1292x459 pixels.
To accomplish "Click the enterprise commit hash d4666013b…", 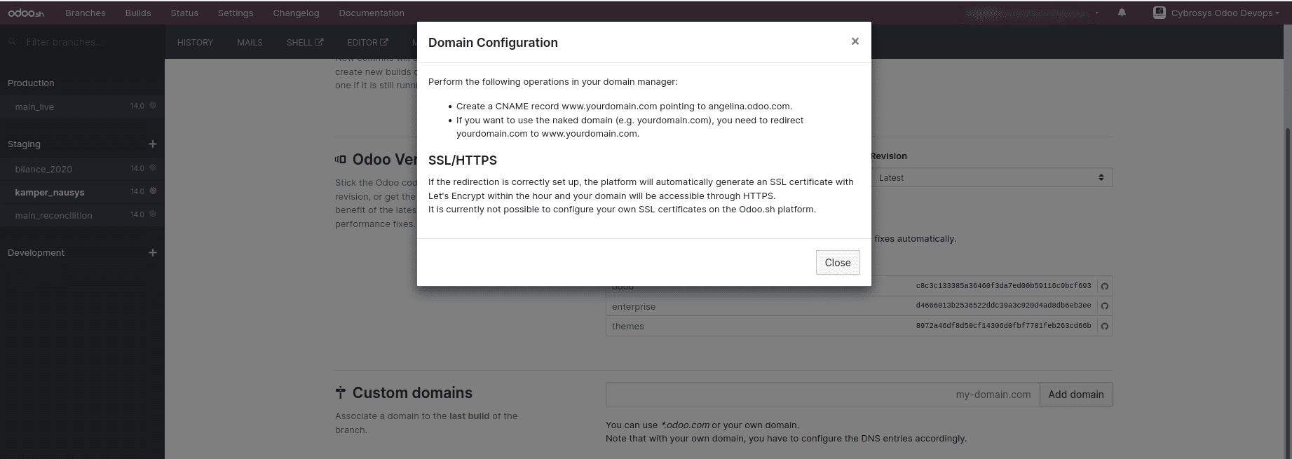I will click(1003, 306).
